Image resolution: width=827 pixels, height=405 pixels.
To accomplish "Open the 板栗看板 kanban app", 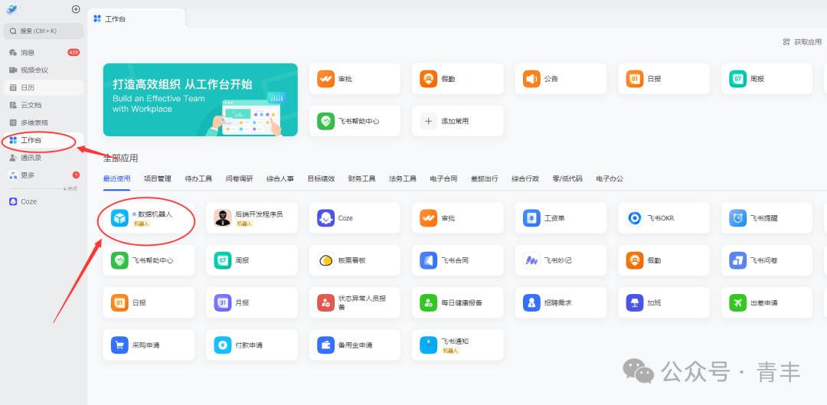I will coord(355,260).
